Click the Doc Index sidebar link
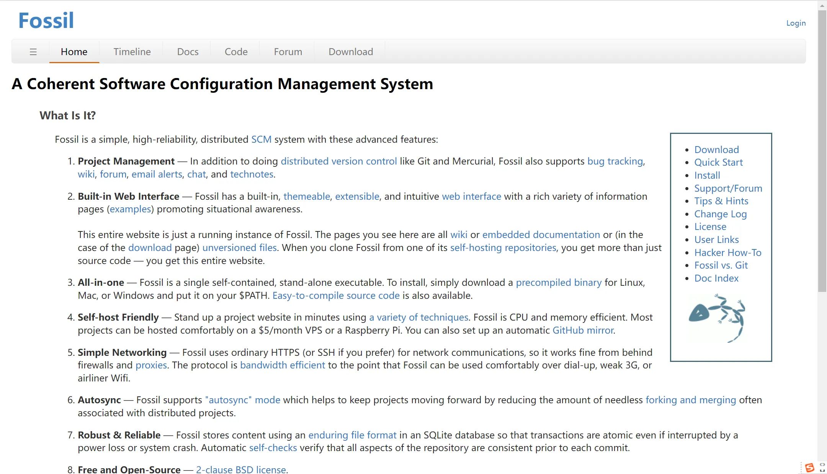This screenshot has height=474, width=827. coord(716,278)
